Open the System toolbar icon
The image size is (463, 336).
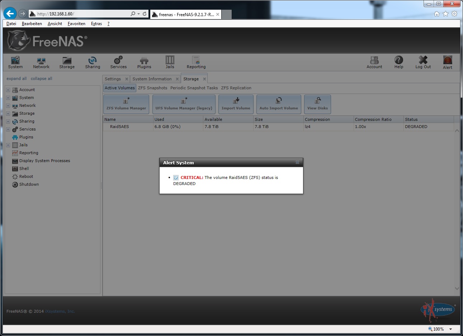click(15, 62)
